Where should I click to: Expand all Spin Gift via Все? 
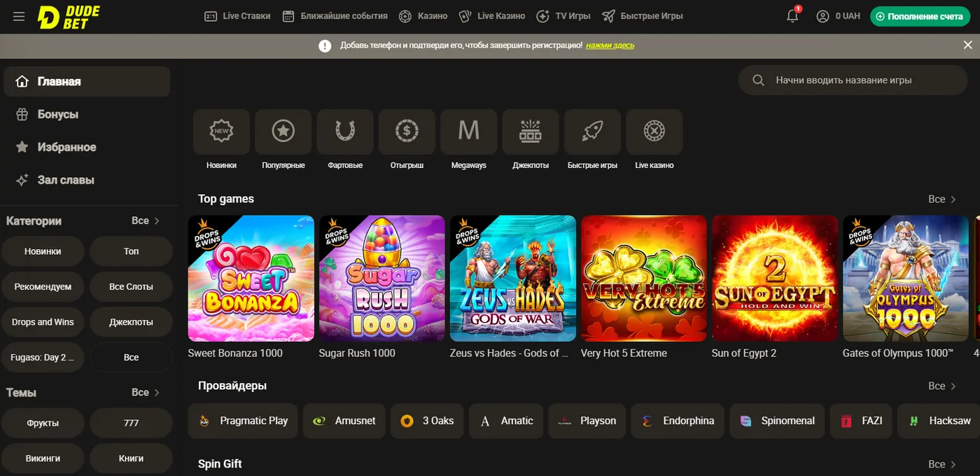click(942, 464)
